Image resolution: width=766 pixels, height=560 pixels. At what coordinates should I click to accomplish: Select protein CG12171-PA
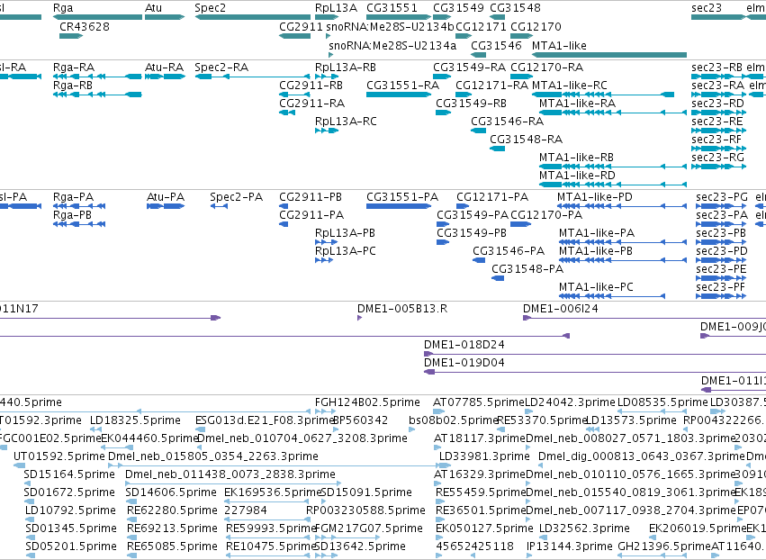click(x=463, y=206)
